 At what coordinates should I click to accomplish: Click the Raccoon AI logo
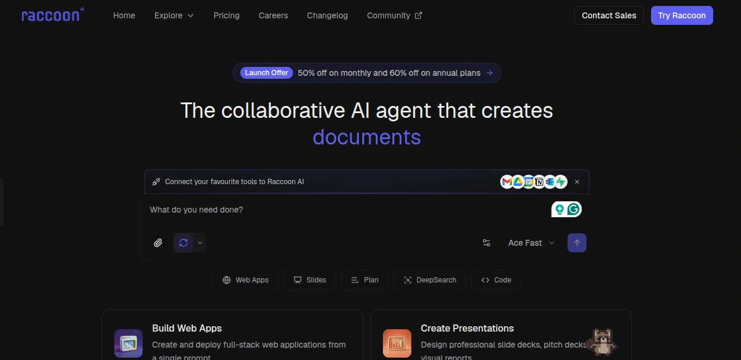pyautogui.click(x=53, y=15)
